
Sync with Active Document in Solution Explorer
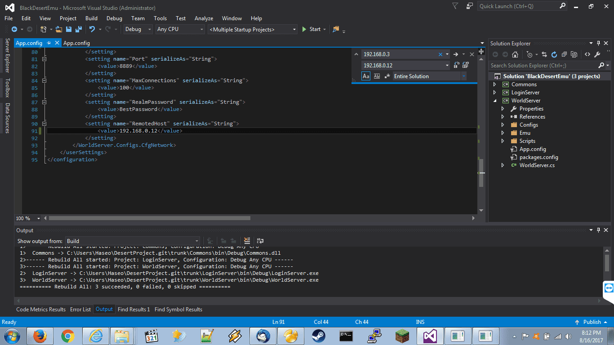coord(544,54)
